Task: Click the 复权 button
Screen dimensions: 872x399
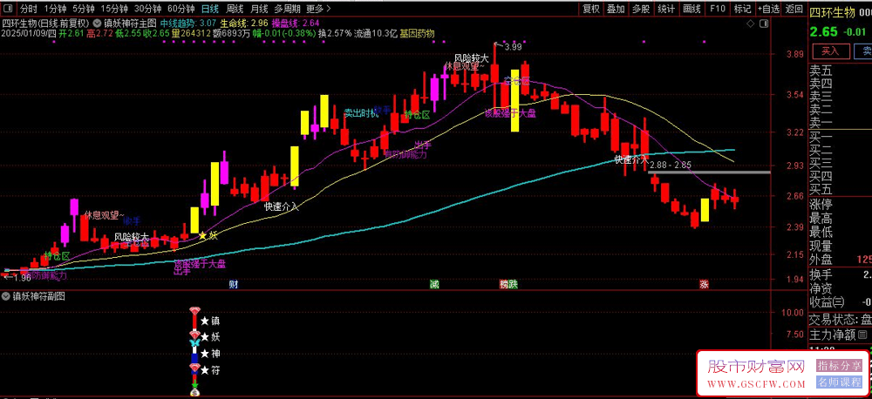Action: tap(591, 9)
